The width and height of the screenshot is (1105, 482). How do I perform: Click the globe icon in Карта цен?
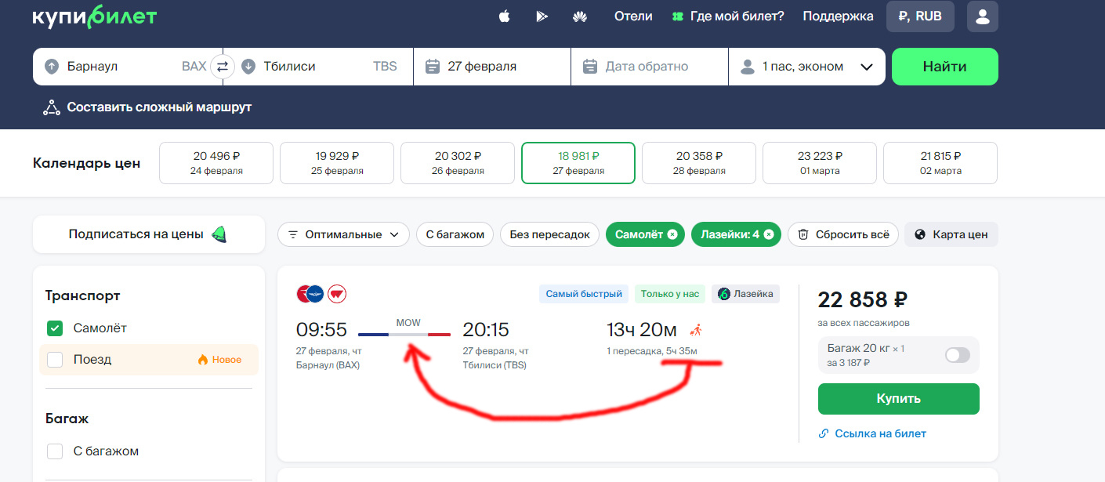point(920,234)
